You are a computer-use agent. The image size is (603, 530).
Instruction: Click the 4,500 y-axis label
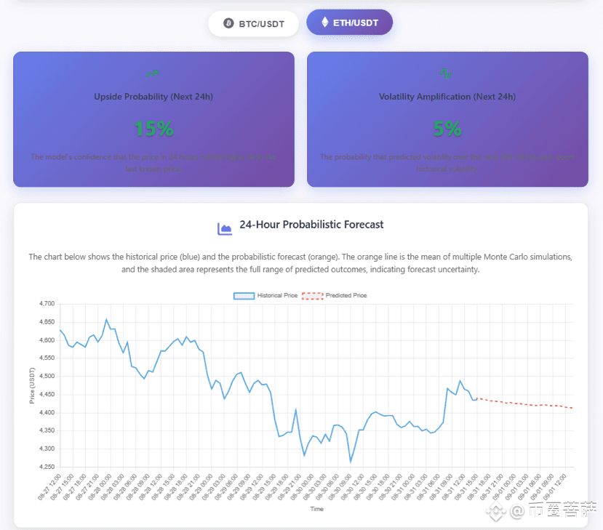(47, 377)
